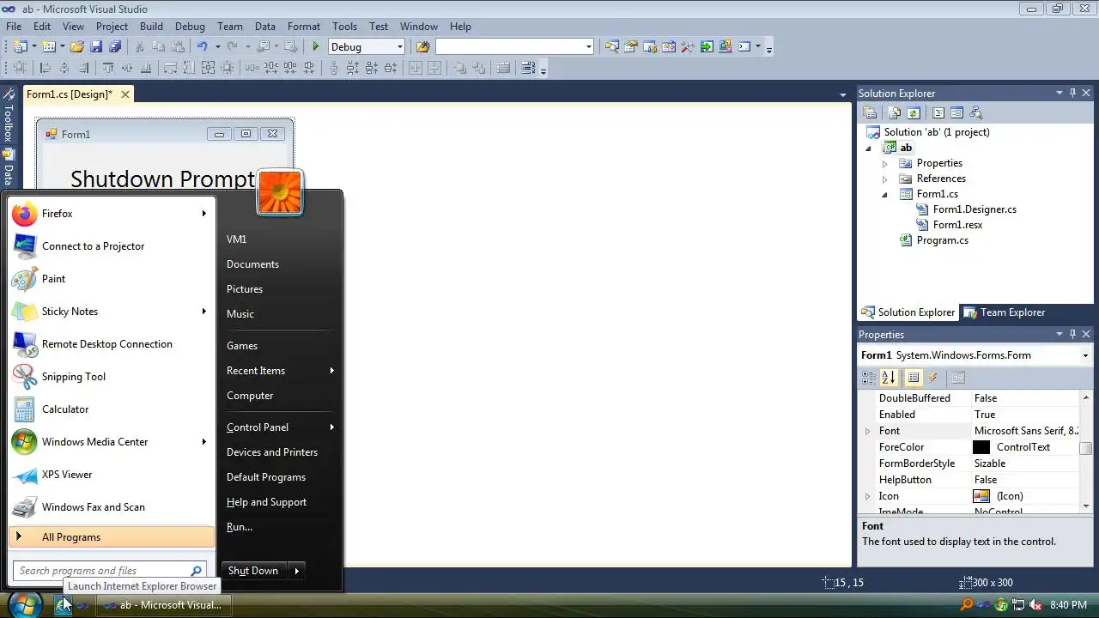The image size is (1099, 618).
Task: Refresh the Solution Explorer tree
Action: click(x=914, y=113)
